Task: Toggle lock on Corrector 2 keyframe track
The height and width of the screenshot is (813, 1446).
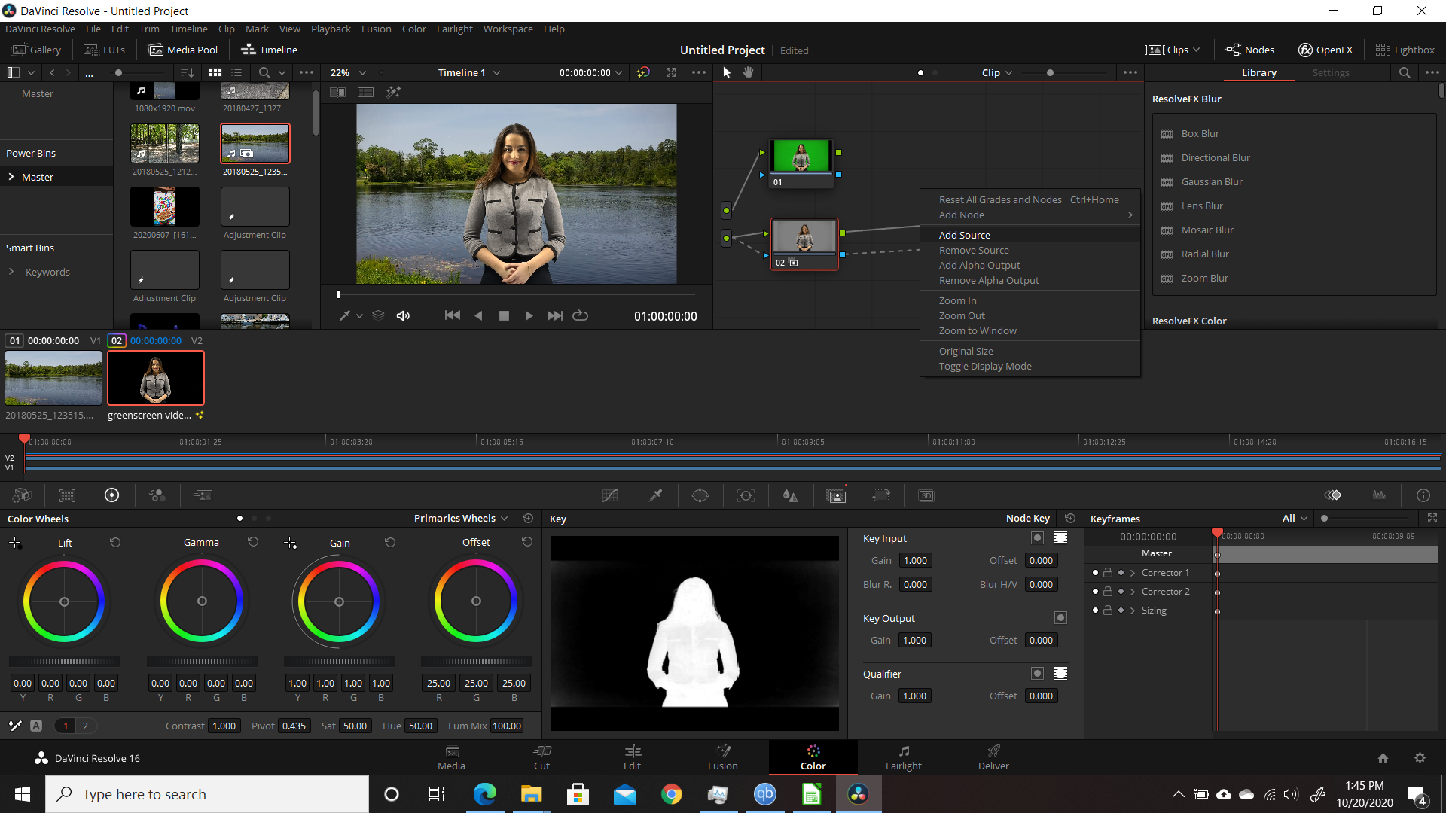Action: point(1108,592)
